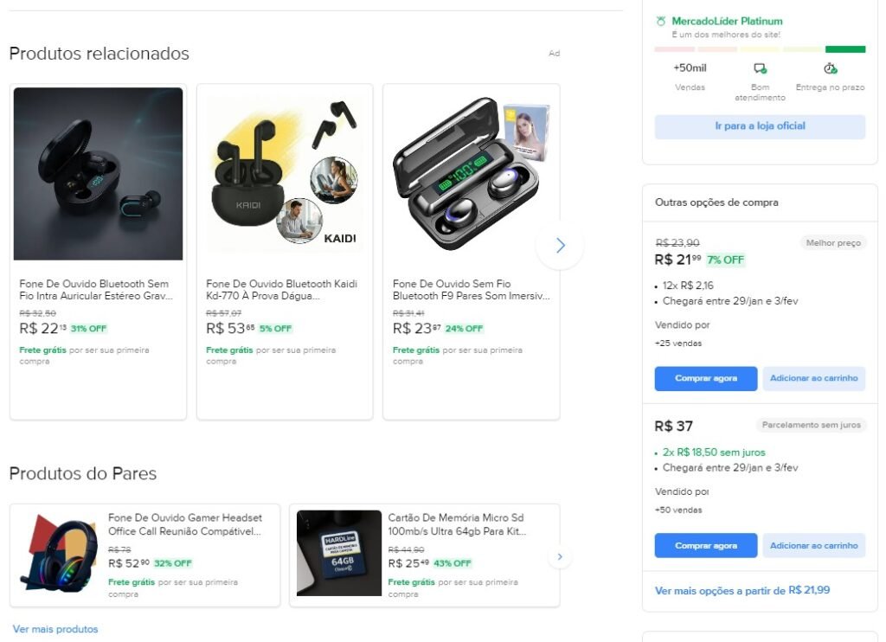Open the black intra-auricular earbuds product image
The width and height of the screenshot is (886, 642).
[x=98, y=173]
